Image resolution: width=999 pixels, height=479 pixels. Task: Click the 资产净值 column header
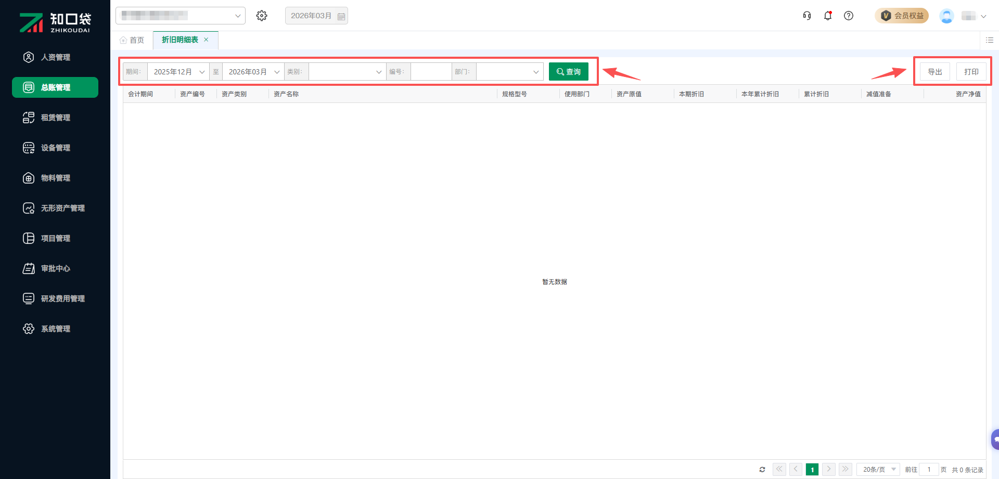point(968,94)
